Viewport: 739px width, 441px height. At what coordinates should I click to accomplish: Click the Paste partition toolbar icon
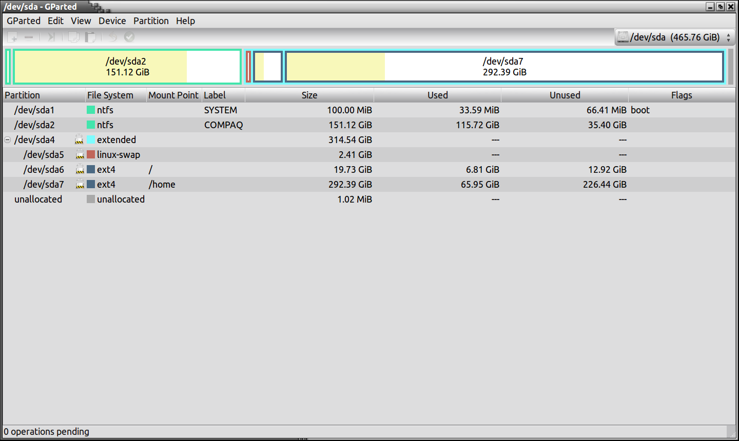pyautogui.click(x=90, y=37)
